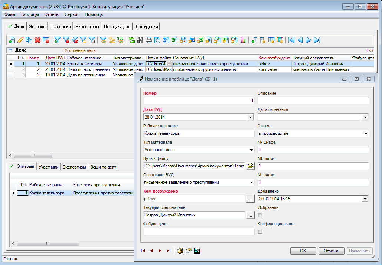
Task: Click the printer icon in toolbar
Action: pos(149,40)
